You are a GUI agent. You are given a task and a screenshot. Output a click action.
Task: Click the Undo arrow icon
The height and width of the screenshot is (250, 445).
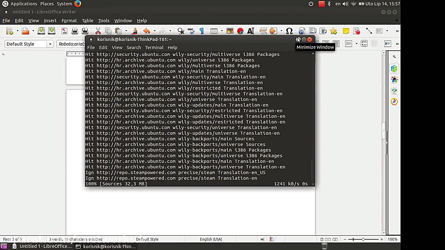tap(146, 31)
